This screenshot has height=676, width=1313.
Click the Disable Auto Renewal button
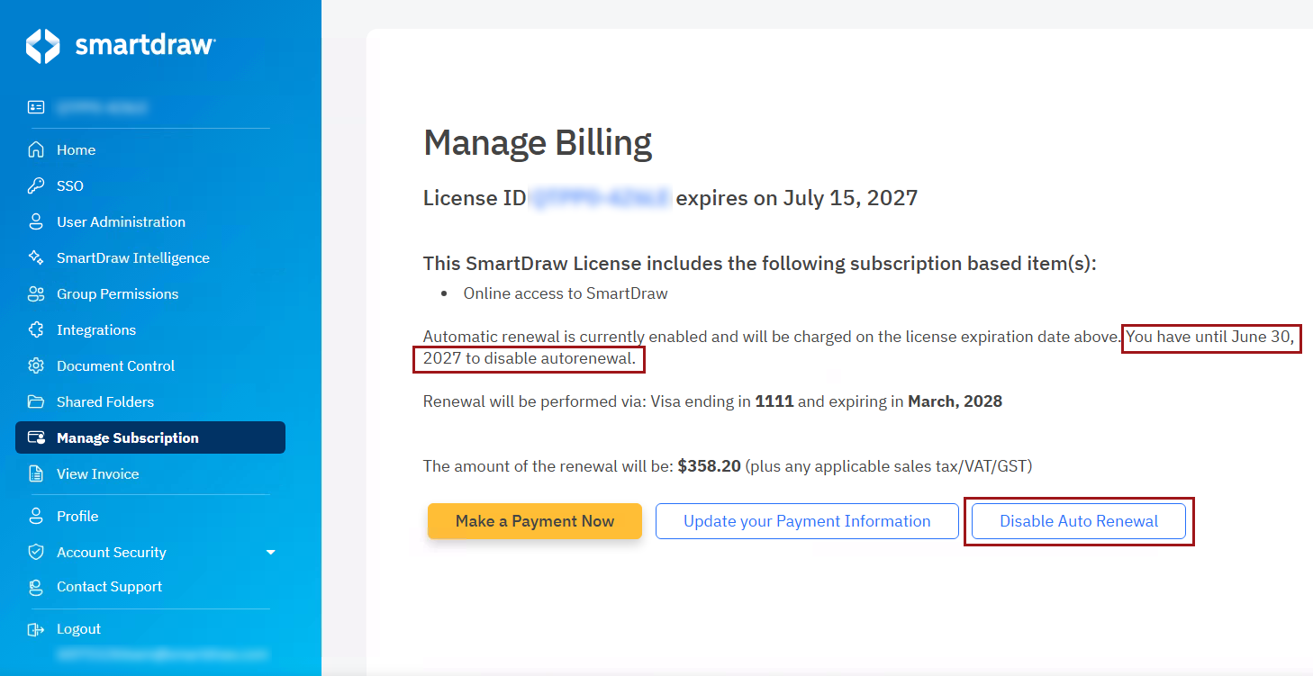click(1079, 521)
